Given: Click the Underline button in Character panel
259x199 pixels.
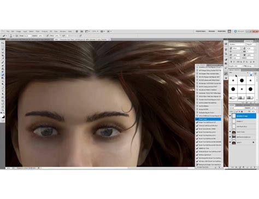Looking at the screenshot, I should [251, 62].
